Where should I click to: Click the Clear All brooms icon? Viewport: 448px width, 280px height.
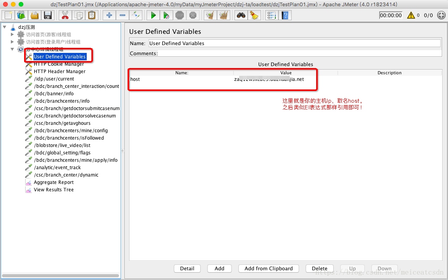click(224, 15)
